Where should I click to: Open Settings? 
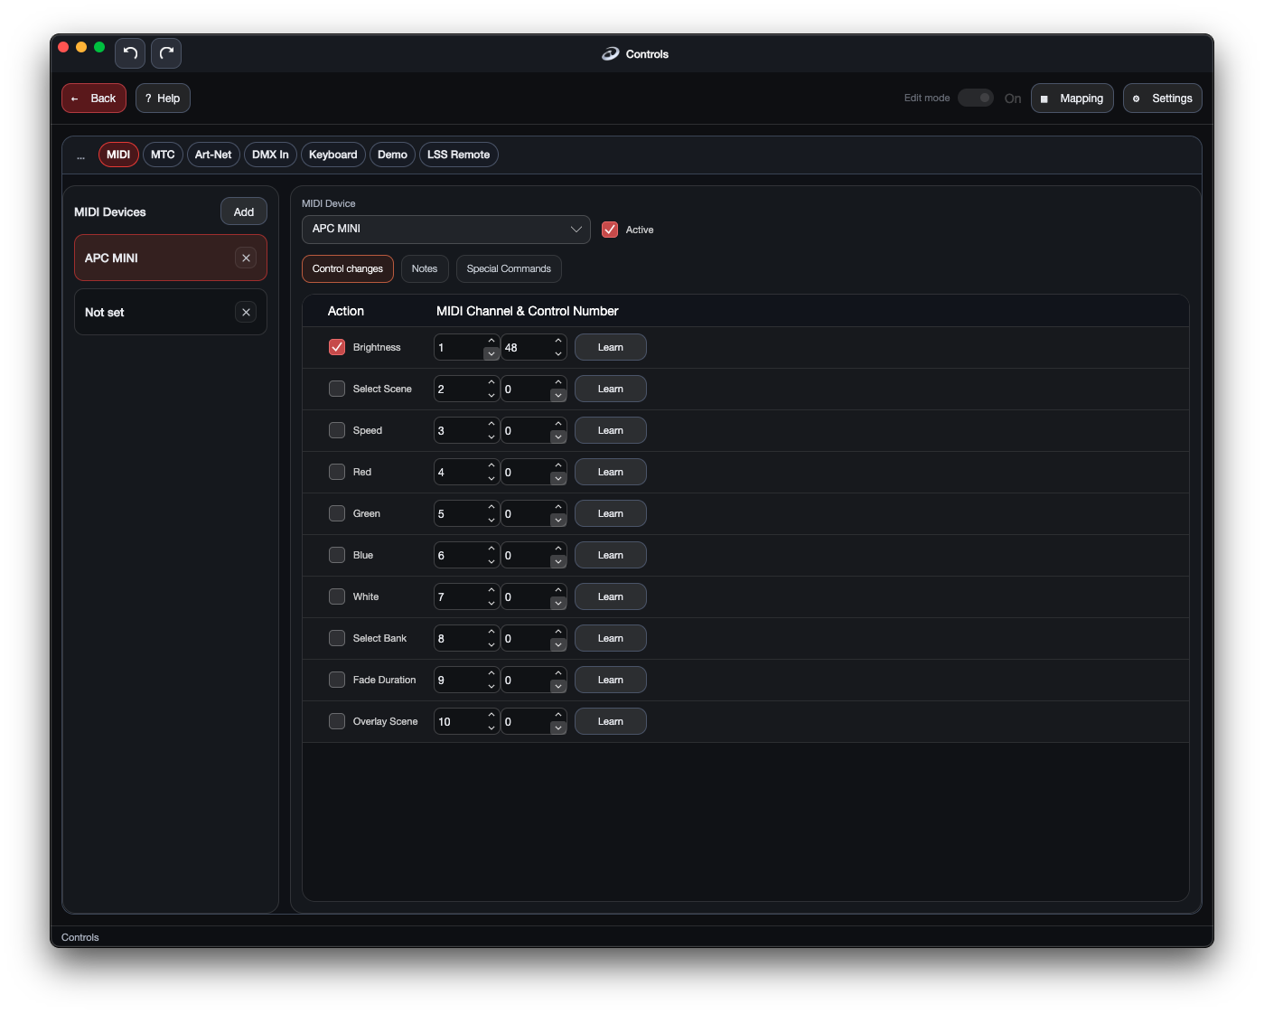click(x=1163, y=99)
